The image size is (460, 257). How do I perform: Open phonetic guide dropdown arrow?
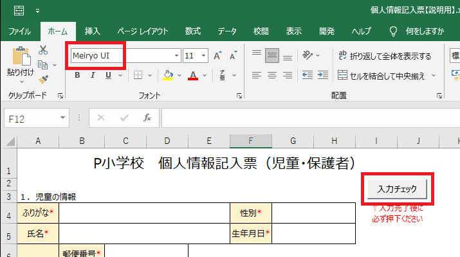[x=234, y=76]
